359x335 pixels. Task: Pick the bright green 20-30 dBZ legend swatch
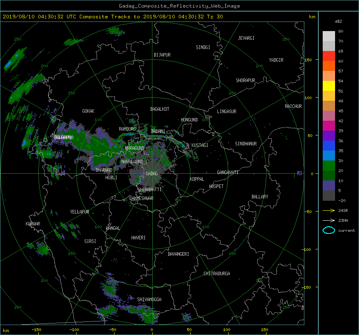click(x=329, y=165)
